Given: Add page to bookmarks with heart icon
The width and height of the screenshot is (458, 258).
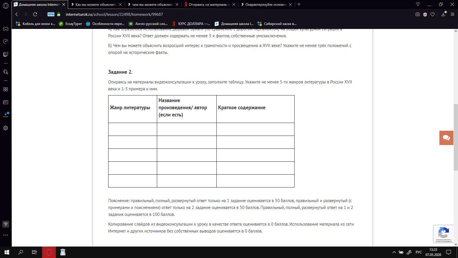Looking at the screenshot, I should tap(433, 14).
